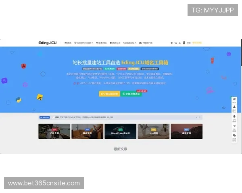Click the yellow 了解功能详情 button
242x193 pixels.
109,94
